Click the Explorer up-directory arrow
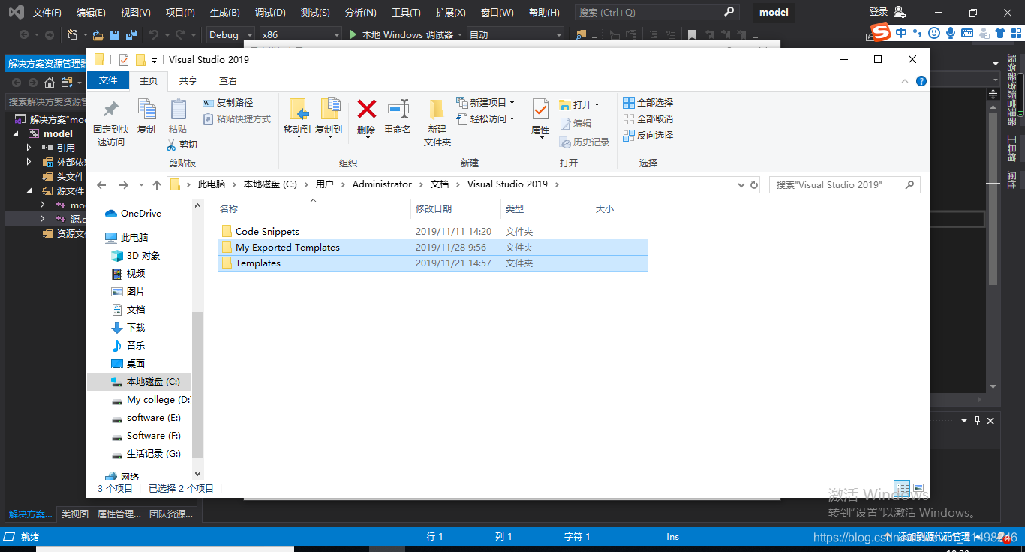 pos(156,184)
